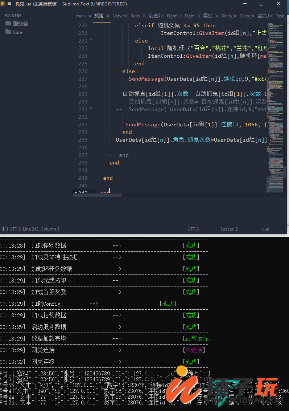This screenshot has height=411, width=289.
Task: Collapse the code fold arrow at line 231
Action: (91, 108)
